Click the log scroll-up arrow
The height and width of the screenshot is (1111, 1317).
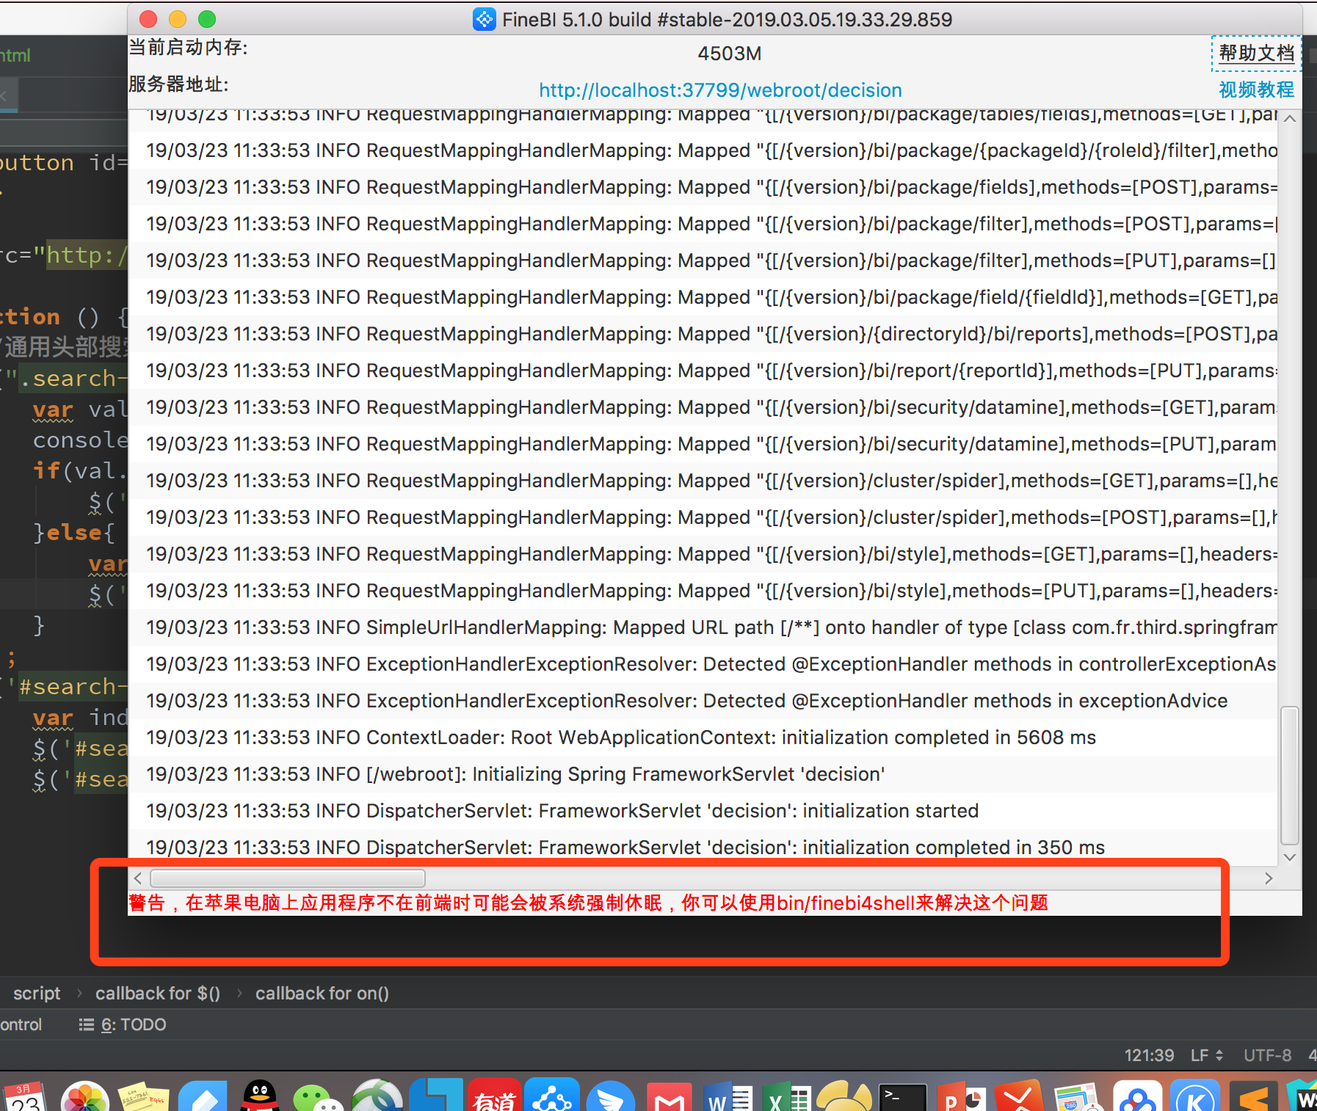click(x=1290, y=118)
